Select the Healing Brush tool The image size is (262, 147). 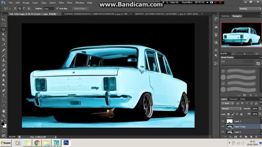click(4, 50)
